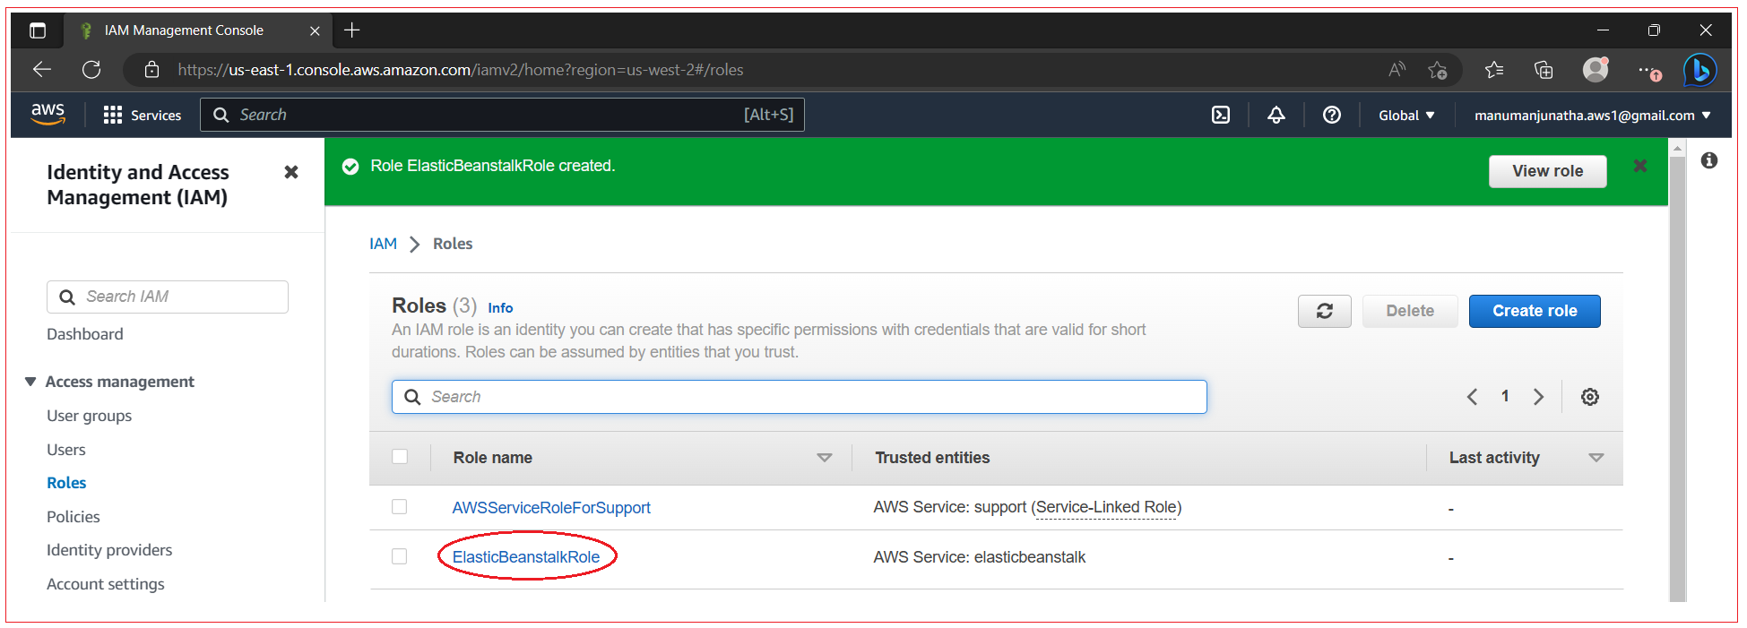The width and height of the screenshot is (1747, 628).
Task: Open the account email dropdown
Action: pyautogui.click(x=1593, y=115)
